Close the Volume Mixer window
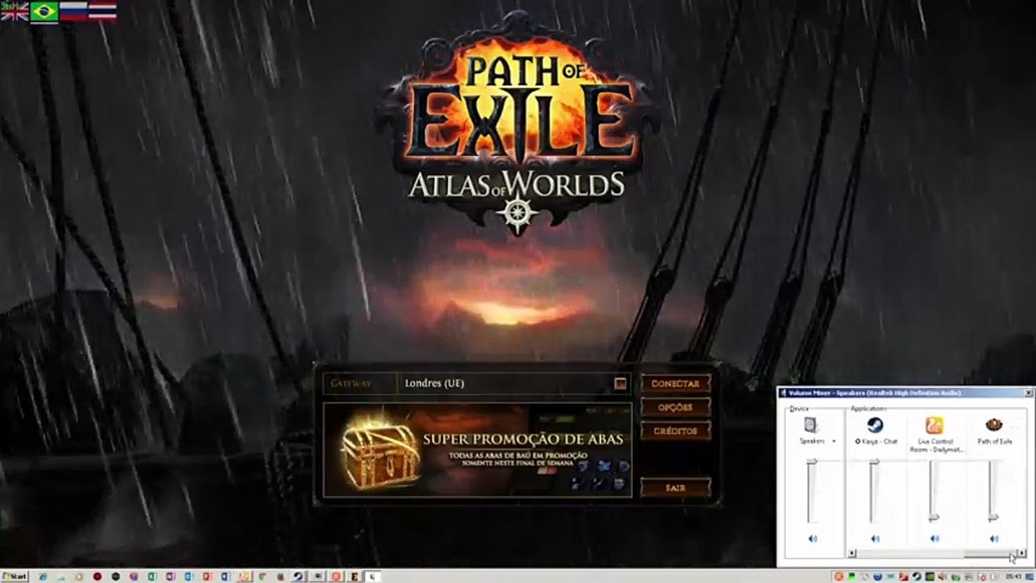Viewport: 1036px width, 583px height. (1029, 393)
